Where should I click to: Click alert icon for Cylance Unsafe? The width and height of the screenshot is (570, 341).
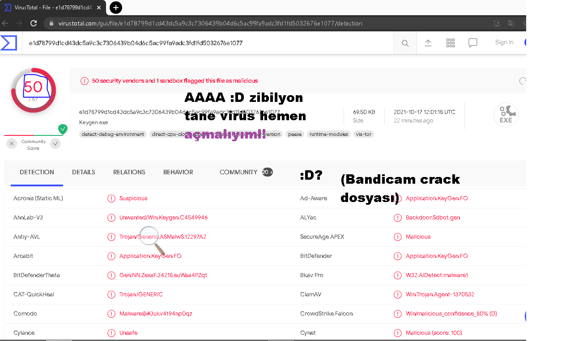pos(111,333)
